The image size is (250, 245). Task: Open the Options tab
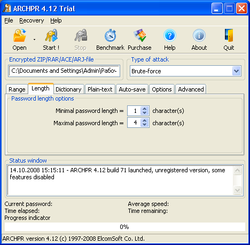coord(162,89)
